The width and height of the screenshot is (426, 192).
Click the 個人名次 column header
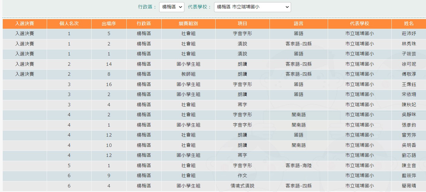tap(69, 24)
